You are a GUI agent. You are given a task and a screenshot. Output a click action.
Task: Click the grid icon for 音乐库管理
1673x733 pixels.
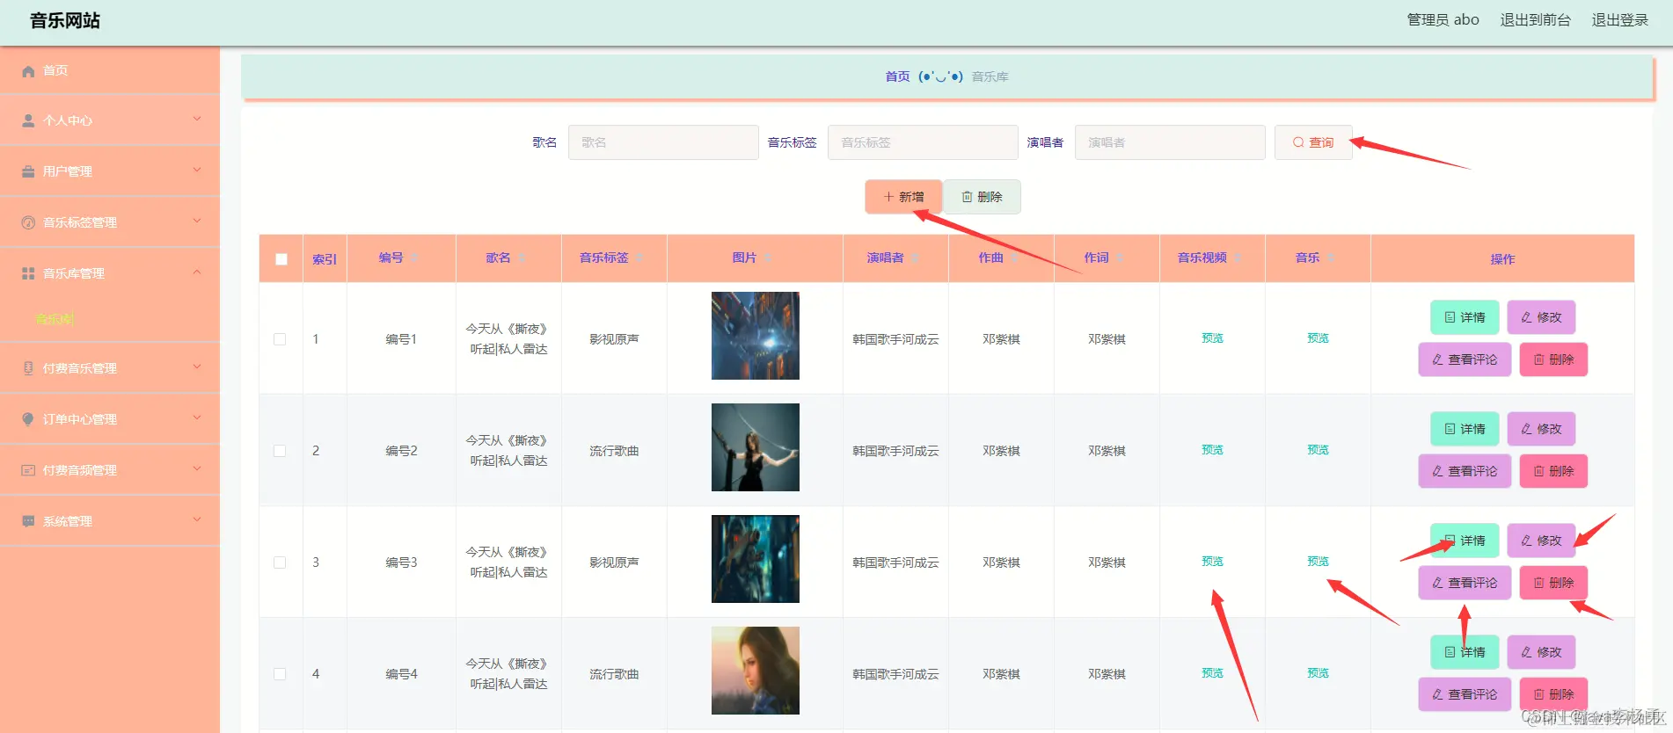coord(28,273)
